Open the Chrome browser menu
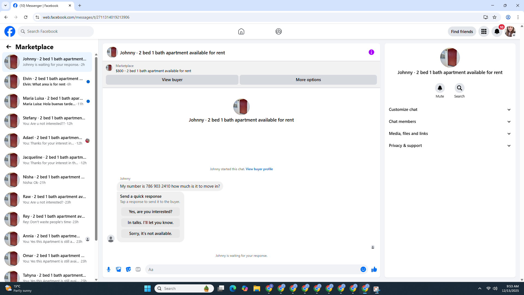 click(518, 17)
